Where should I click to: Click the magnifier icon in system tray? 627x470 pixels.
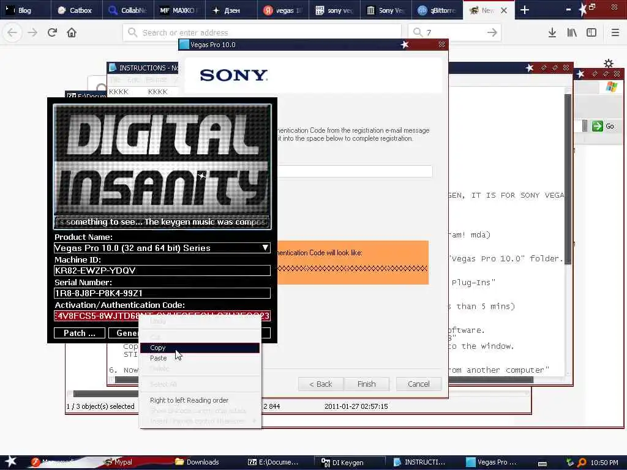click(x=582, y=463)
